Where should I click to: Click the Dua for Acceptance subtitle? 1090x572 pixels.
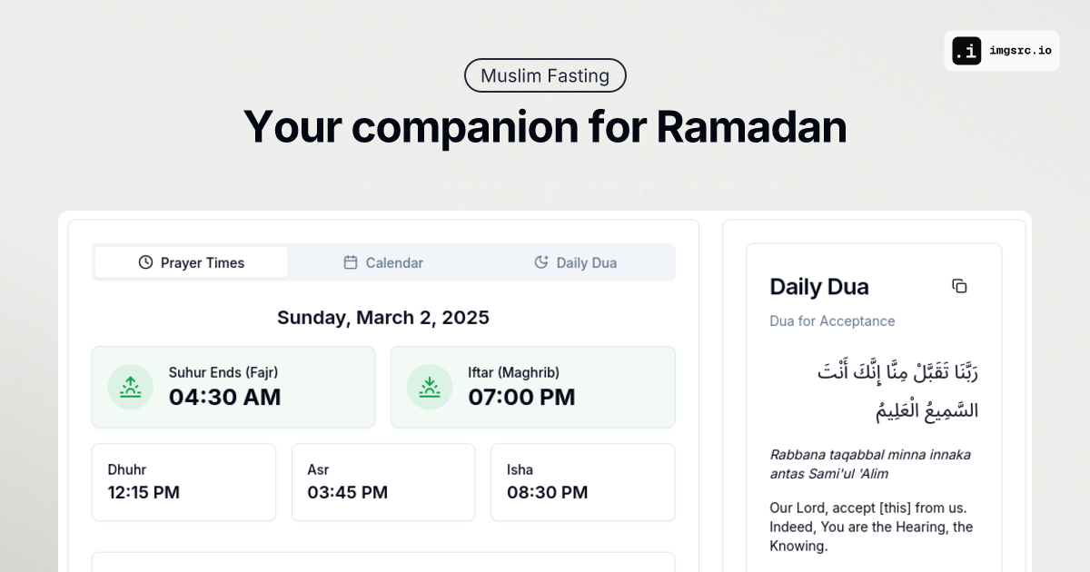pyautogui.click(x=832, y=321)
